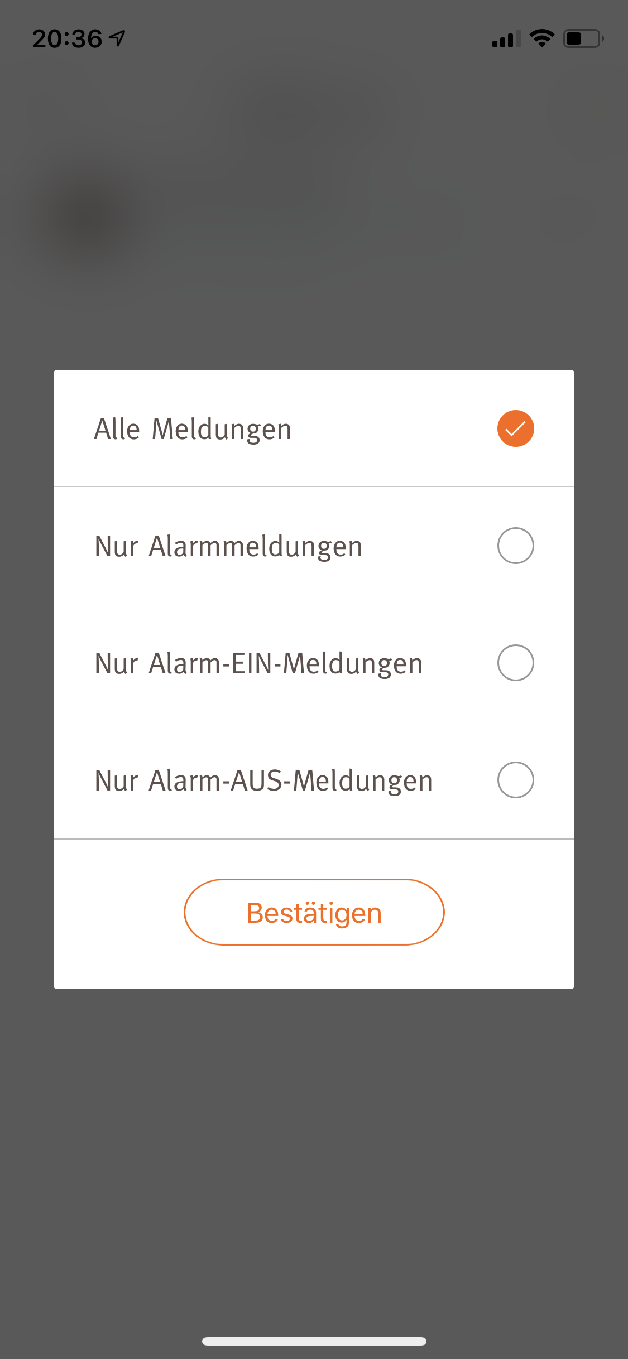Pick the Nur Alarmmeldungen text label
This screenshot has width=628, height=1359.
pos(228,547)
